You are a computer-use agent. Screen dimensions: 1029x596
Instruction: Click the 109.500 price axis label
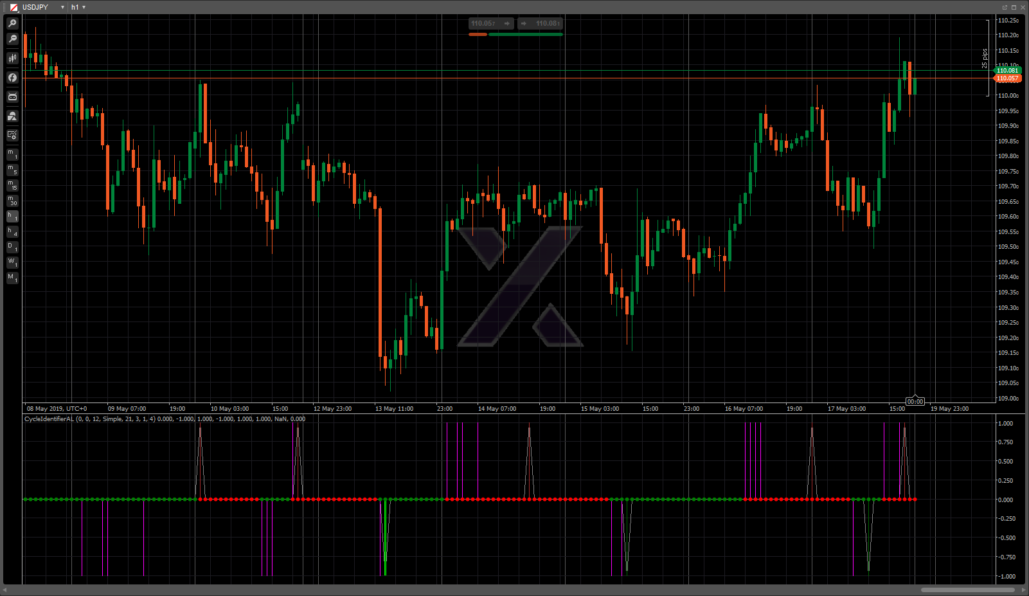tap(1008, 247)
